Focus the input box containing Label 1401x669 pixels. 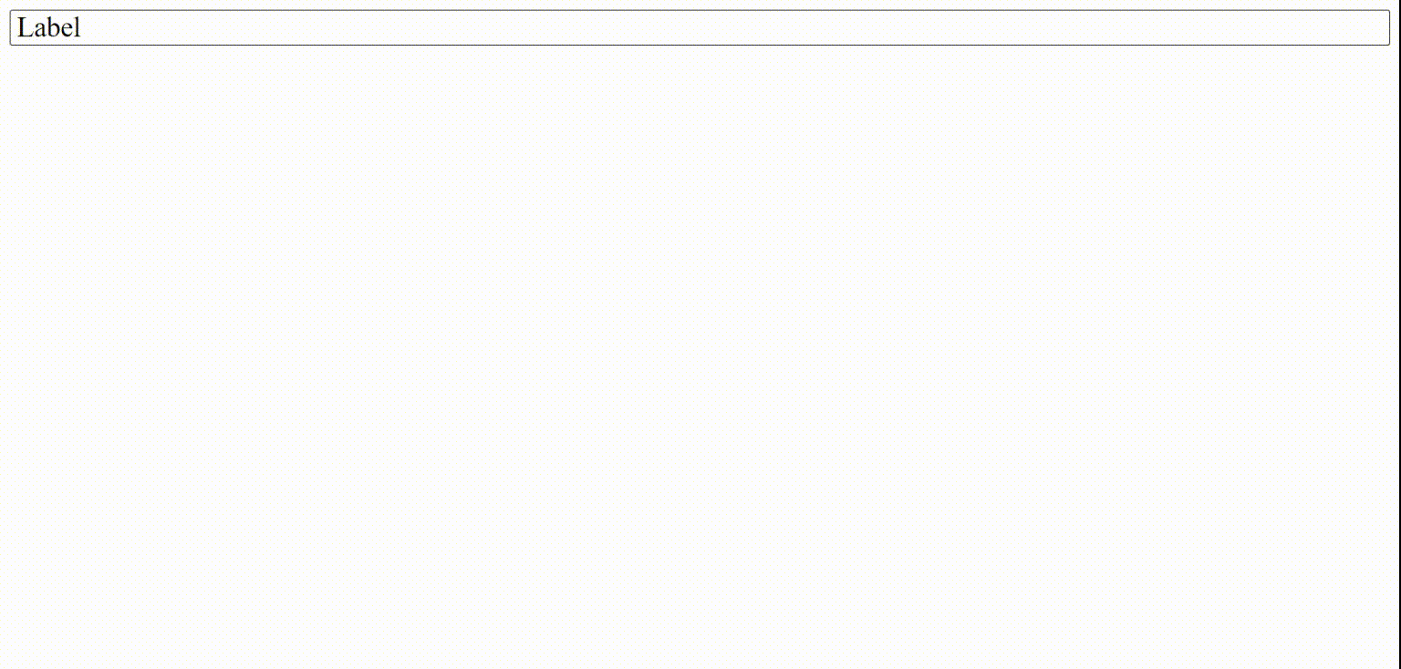700,27
